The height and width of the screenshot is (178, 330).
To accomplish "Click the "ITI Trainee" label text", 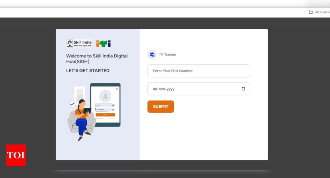I will tap(168, 55).
